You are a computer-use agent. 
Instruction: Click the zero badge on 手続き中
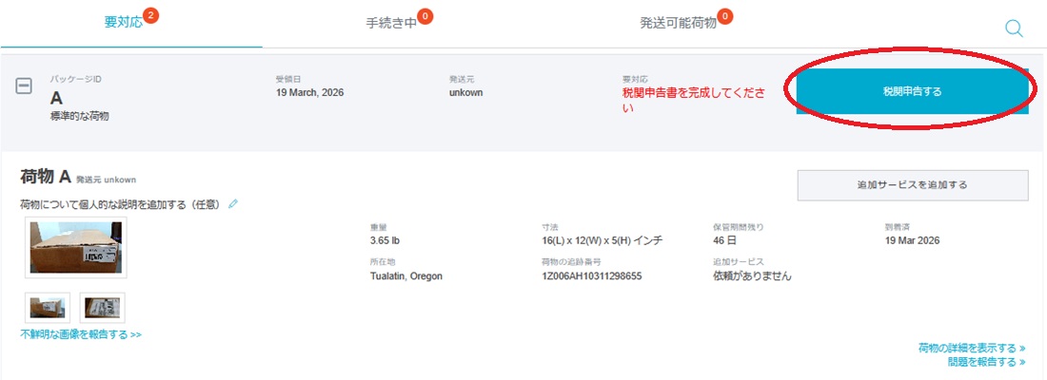tap(425, 15)
